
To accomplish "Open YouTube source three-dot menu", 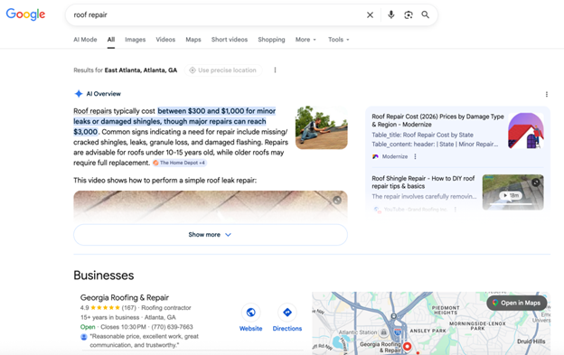I will (x=455, y=210).
